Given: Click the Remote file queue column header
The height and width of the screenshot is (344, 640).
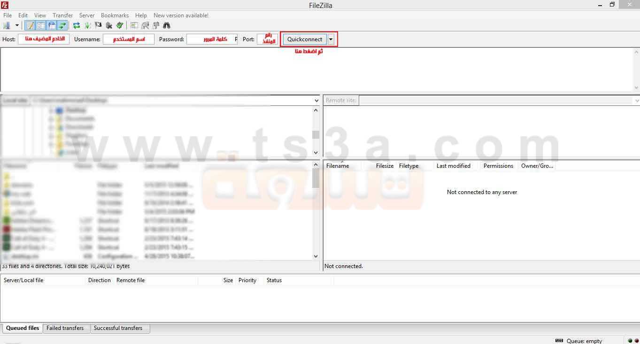Looking at the screenshot, I should click(156, 280).
